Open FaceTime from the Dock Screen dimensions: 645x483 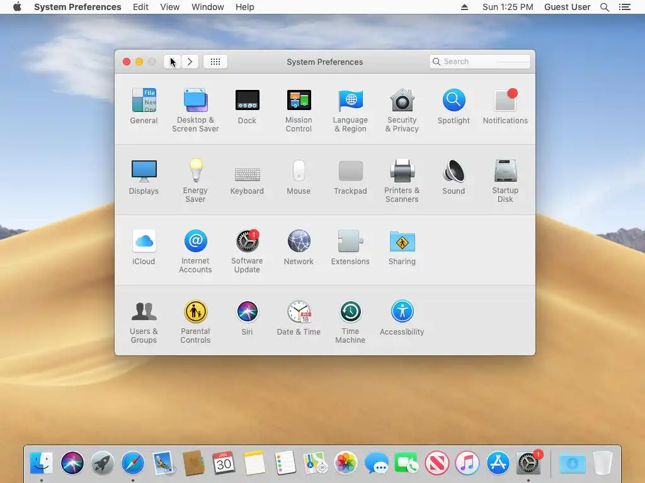[x=406, y=462]
